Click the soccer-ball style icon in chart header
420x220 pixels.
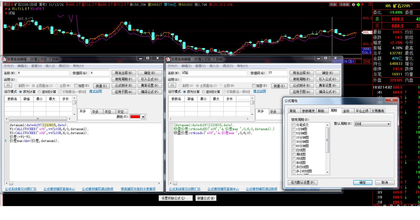pos(354,4)
